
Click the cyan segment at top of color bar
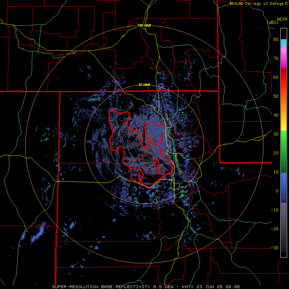[284, 42]
